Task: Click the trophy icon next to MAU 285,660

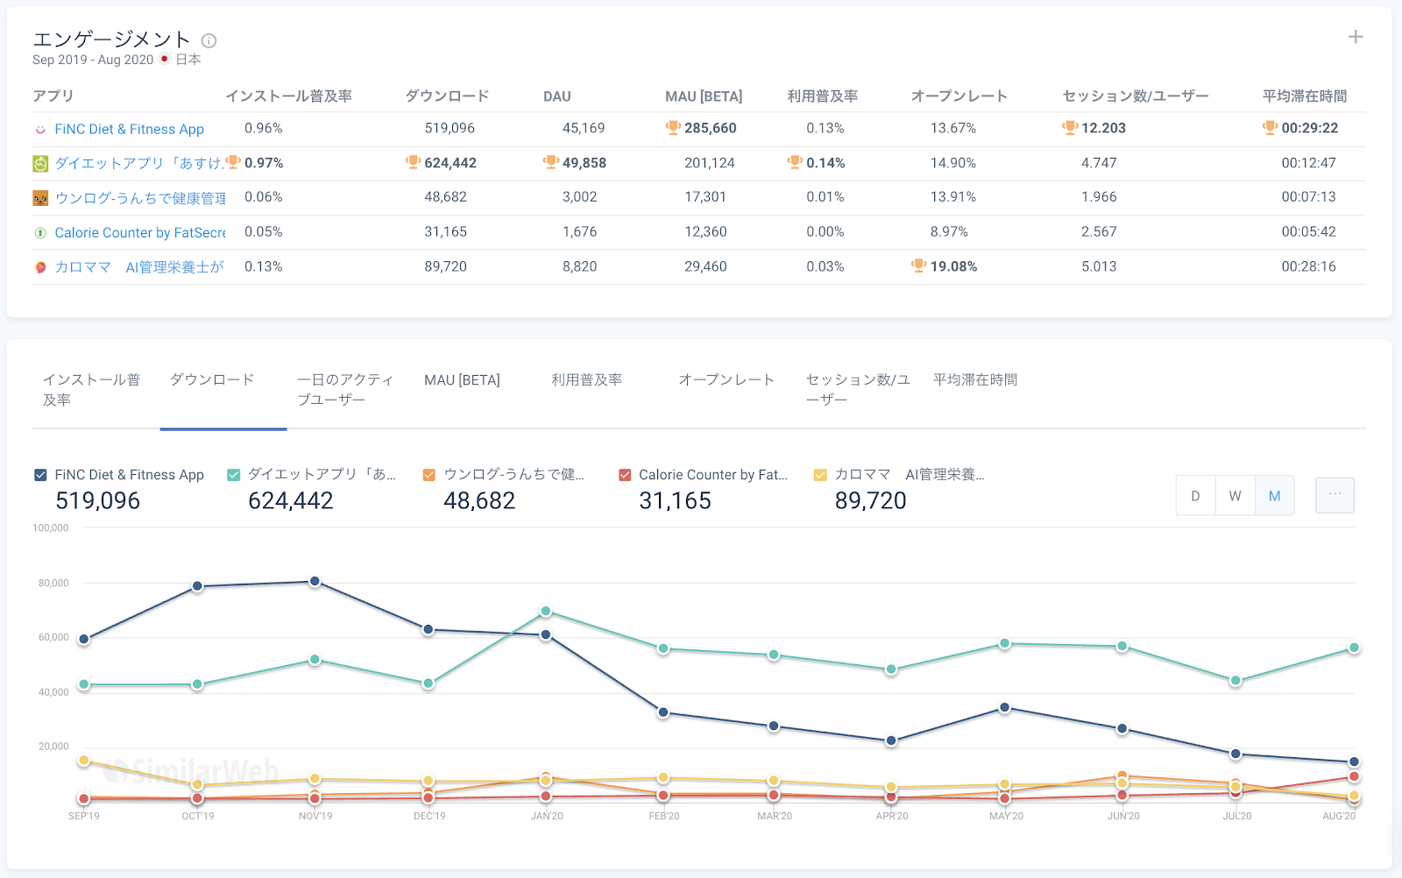Action: tap(673, 128)
